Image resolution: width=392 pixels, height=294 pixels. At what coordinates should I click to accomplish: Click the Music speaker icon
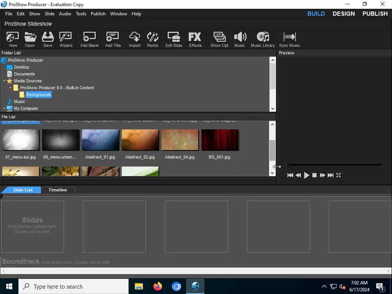point(240,39)
